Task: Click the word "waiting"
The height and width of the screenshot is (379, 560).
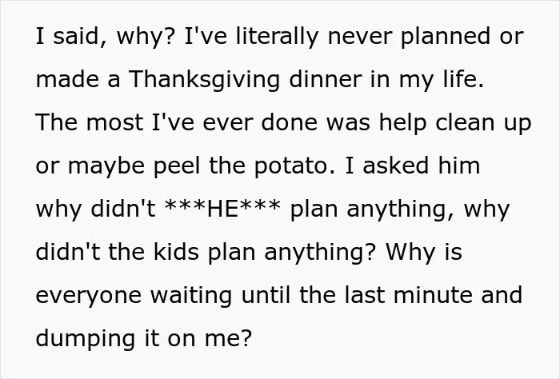Action: coord(191,296)
